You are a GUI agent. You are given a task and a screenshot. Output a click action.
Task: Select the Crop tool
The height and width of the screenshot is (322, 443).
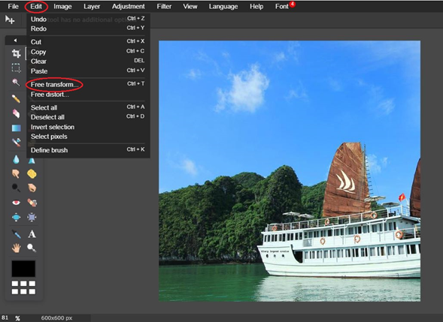(16, 53)
